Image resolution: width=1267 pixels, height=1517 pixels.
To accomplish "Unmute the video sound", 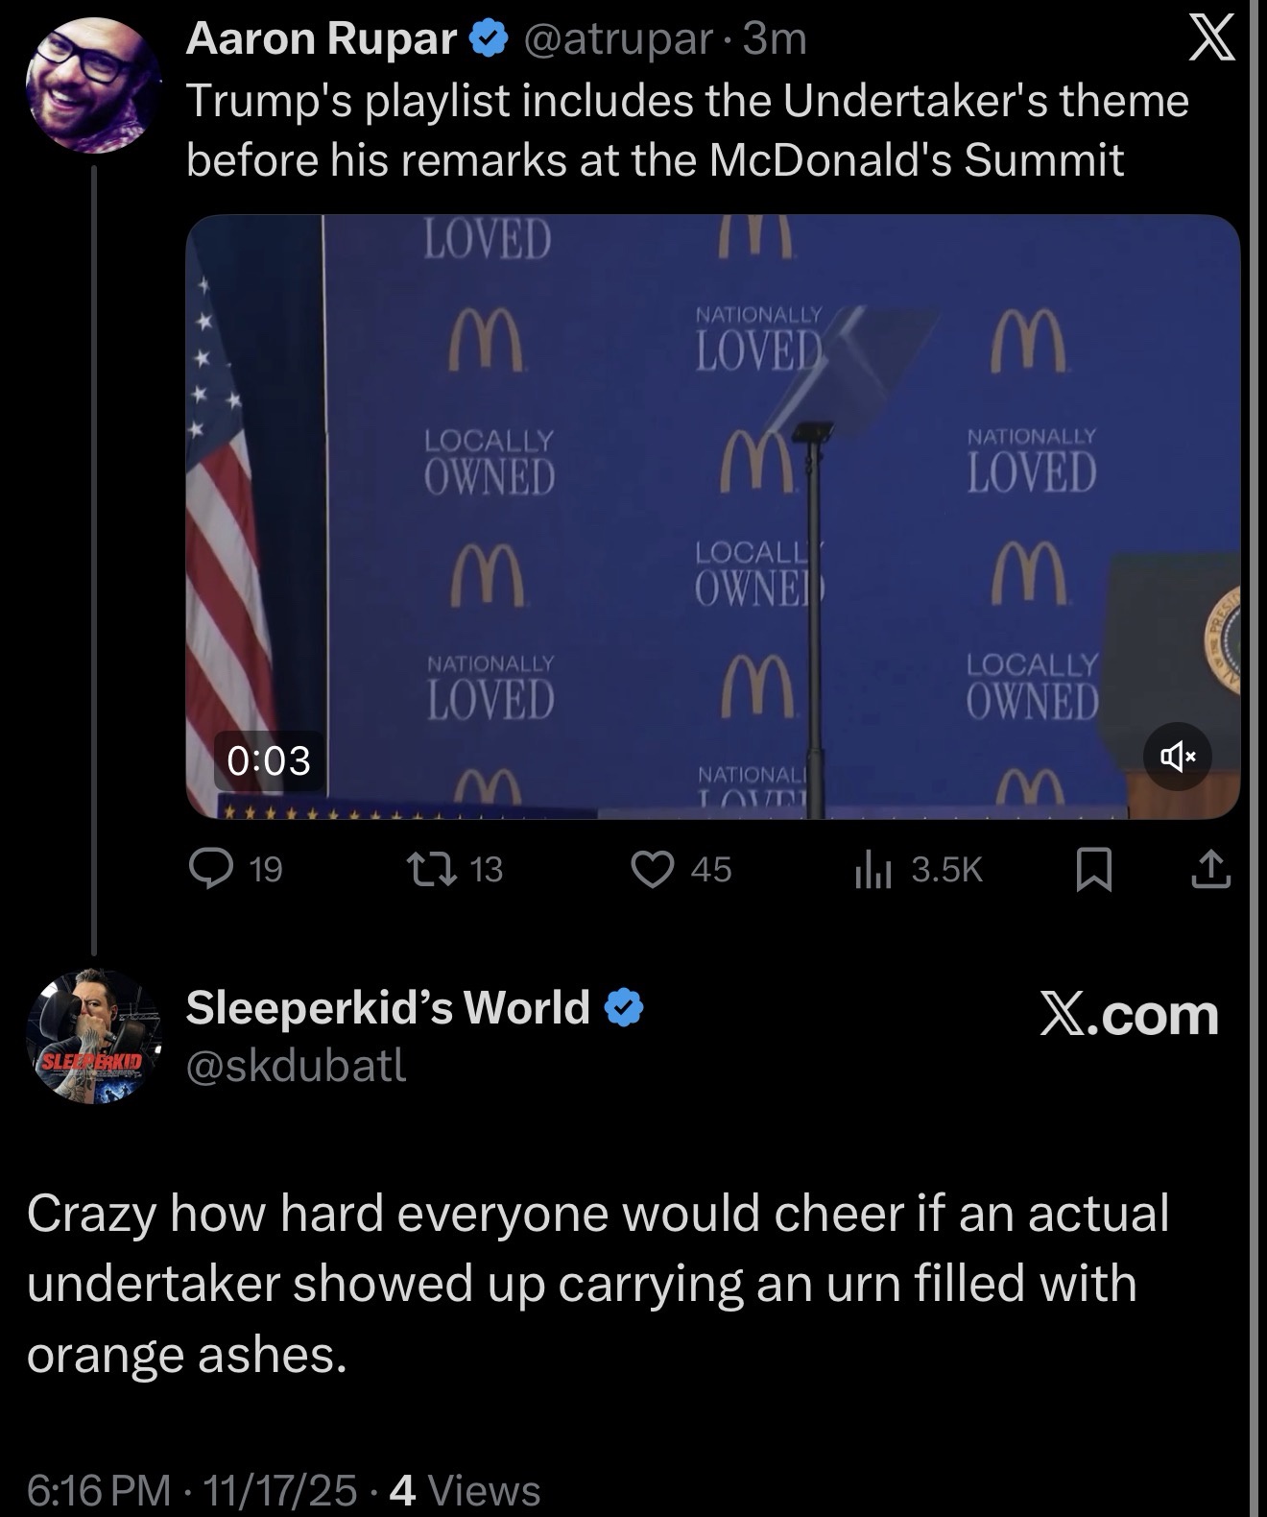I will [1177, 757].
